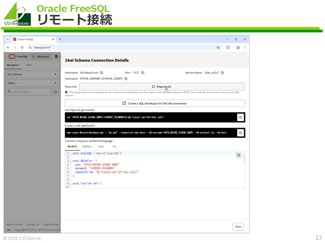Open the Go language tab
The height and width of the screenshot is (243, 325).
(x=114, y=146)
